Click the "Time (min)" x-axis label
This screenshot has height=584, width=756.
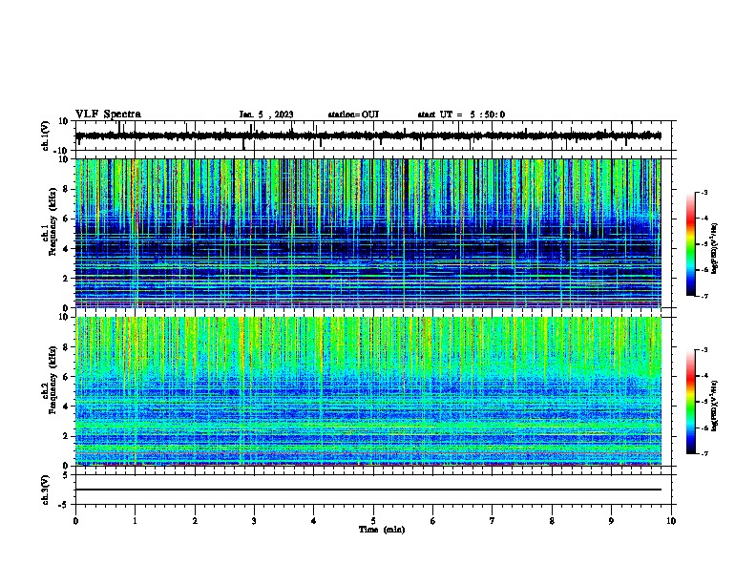382,530
